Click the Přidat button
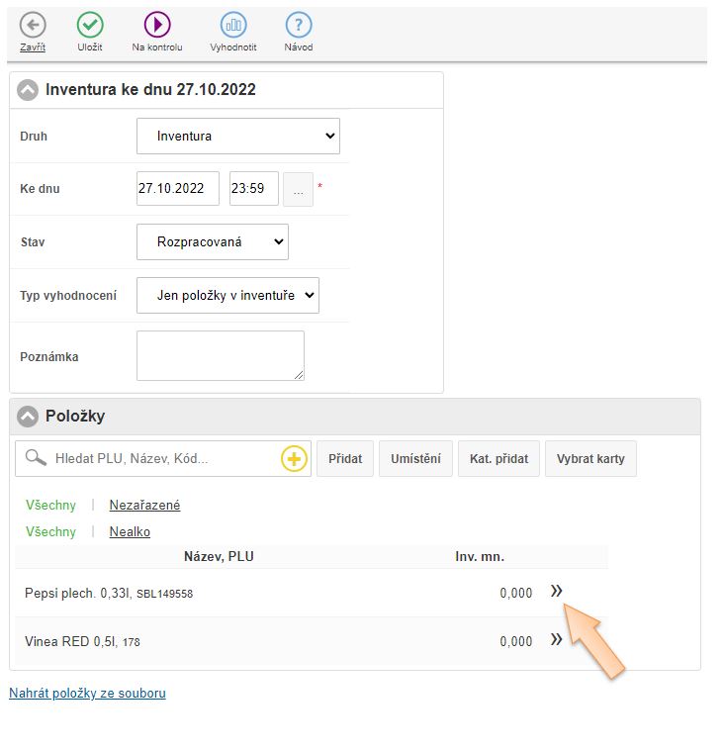Image resolution: width=725 pixels, height=751 pixels. tap(345, 459)
